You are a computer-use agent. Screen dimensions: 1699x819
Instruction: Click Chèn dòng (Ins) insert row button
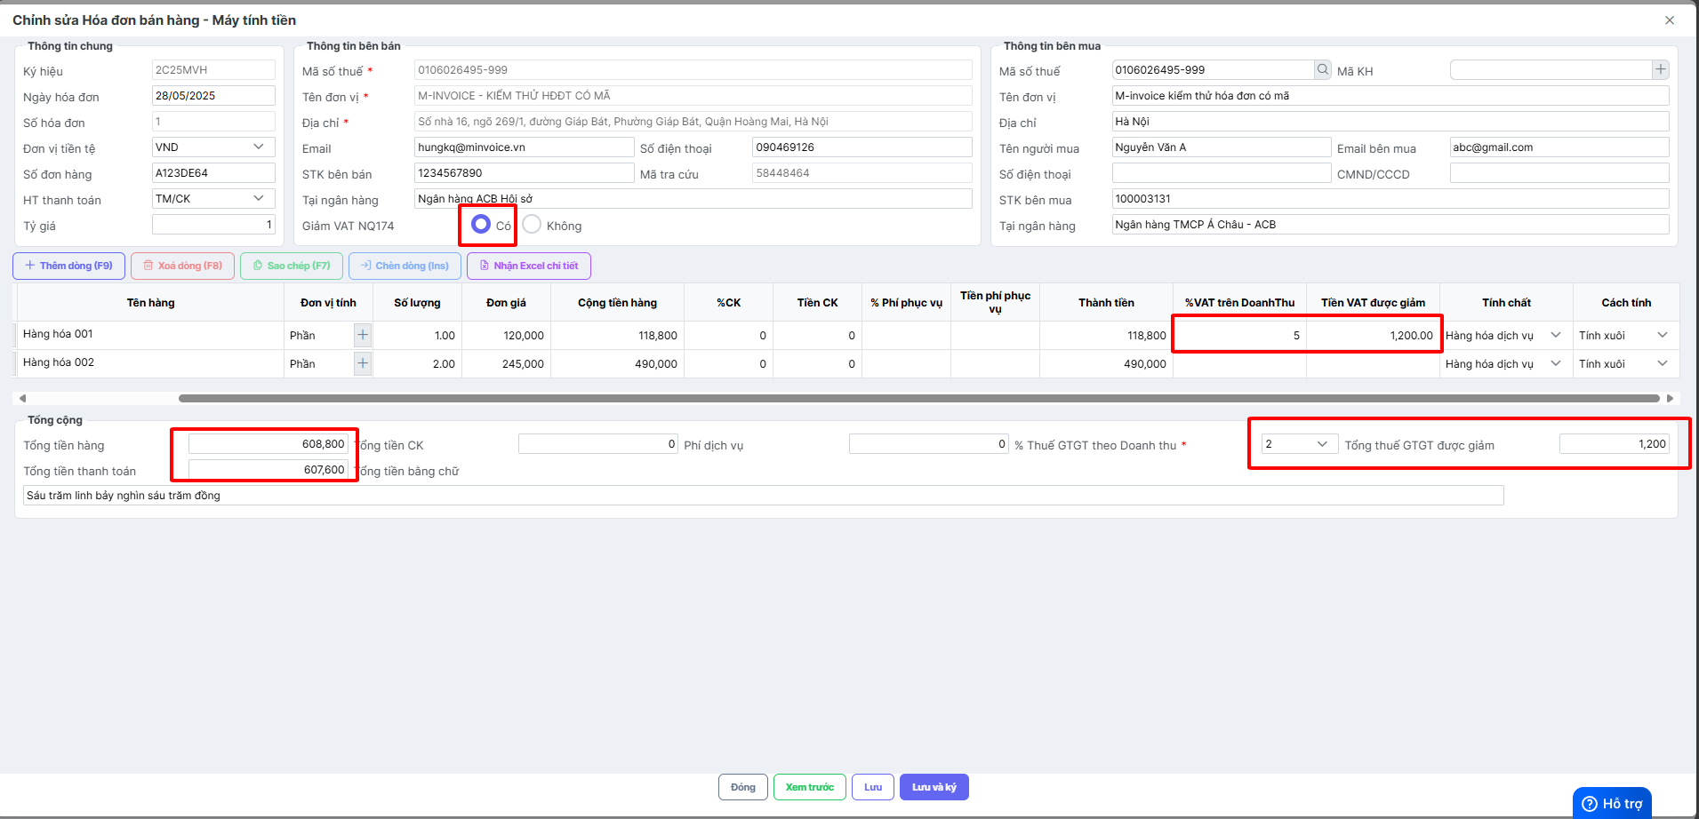405,266
